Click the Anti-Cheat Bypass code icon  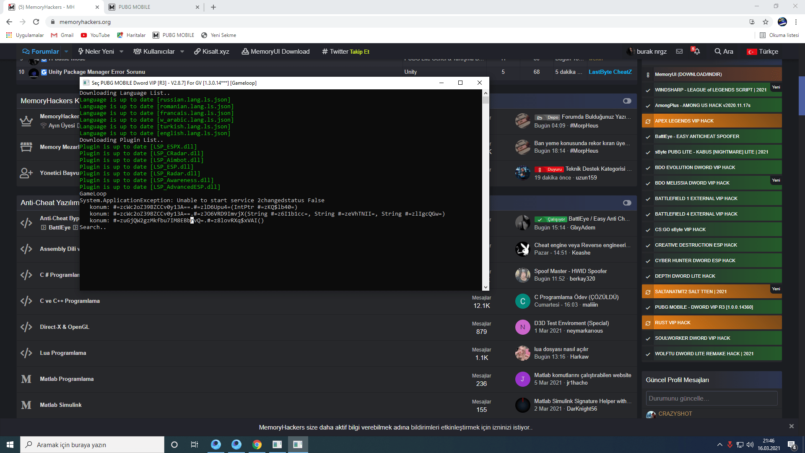(26, 223)
